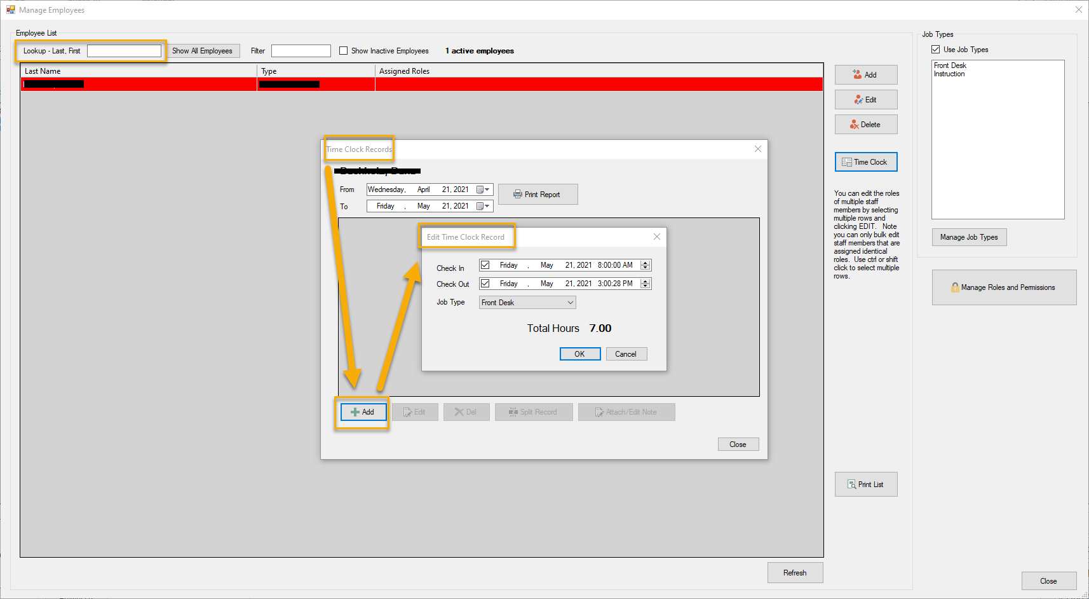Click the Refresh button
1089x599 pixels.
(x=795, y=573)
